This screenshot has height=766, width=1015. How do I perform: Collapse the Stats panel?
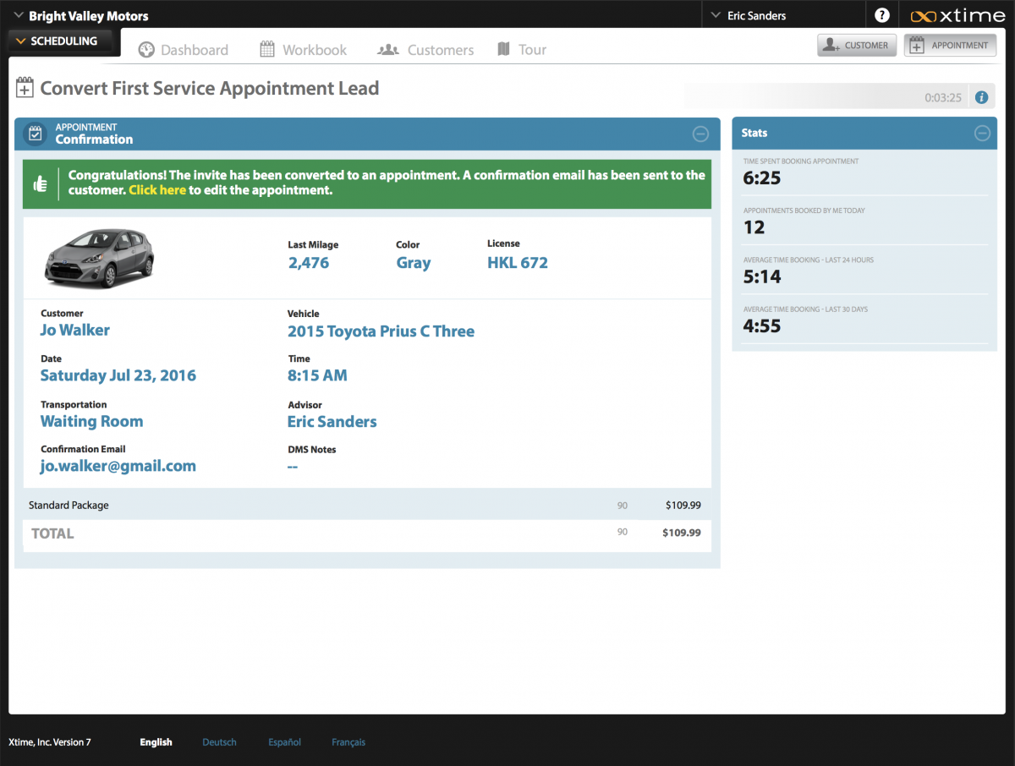[x=981, y=133]
